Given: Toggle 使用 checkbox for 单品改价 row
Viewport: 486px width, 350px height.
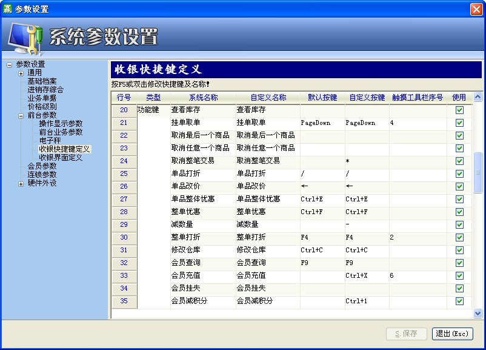Looking at the screenshot, I should 459,186.
